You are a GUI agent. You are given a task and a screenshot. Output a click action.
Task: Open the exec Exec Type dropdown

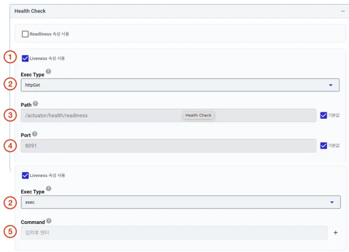(x=181, y=202)
